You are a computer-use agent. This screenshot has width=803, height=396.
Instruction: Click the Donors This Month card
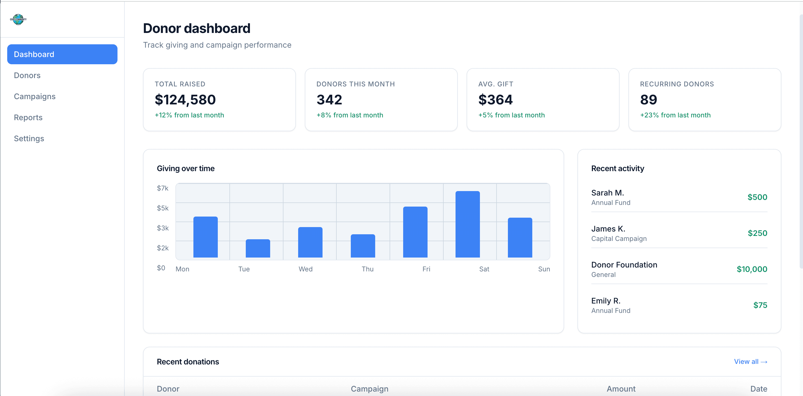(381, 100)
